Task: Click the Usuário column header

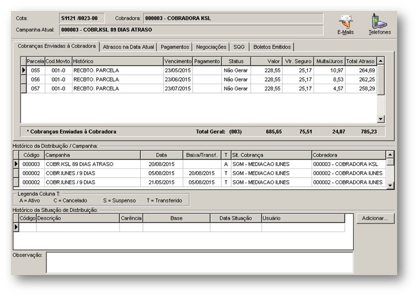Action: tap(303, 218)
